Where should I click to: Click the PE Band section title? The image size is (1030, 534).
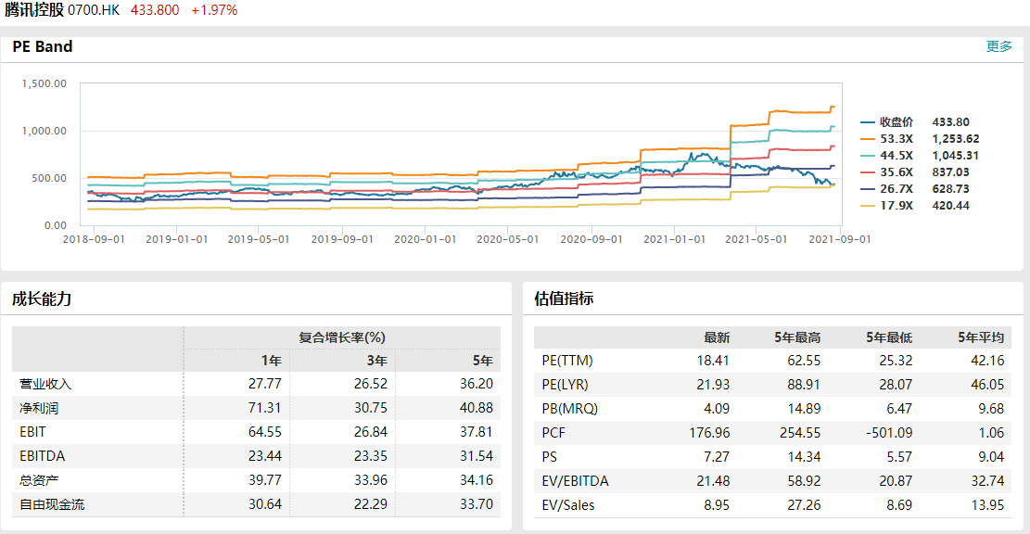click(x=43, y=46)
